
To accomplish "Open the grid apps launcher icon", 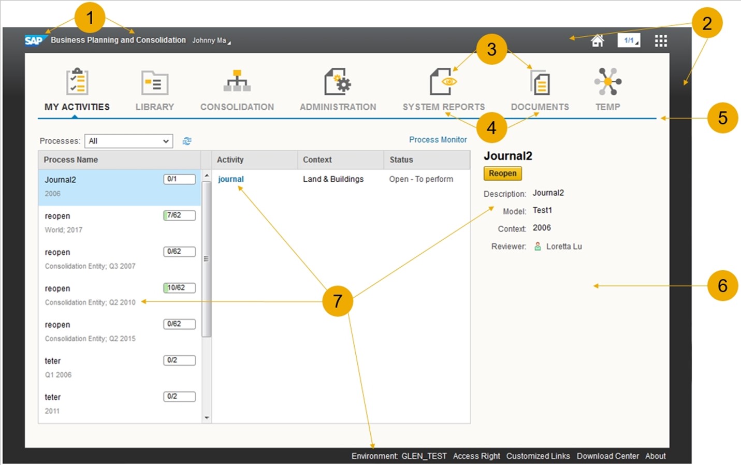I will 661,41.
